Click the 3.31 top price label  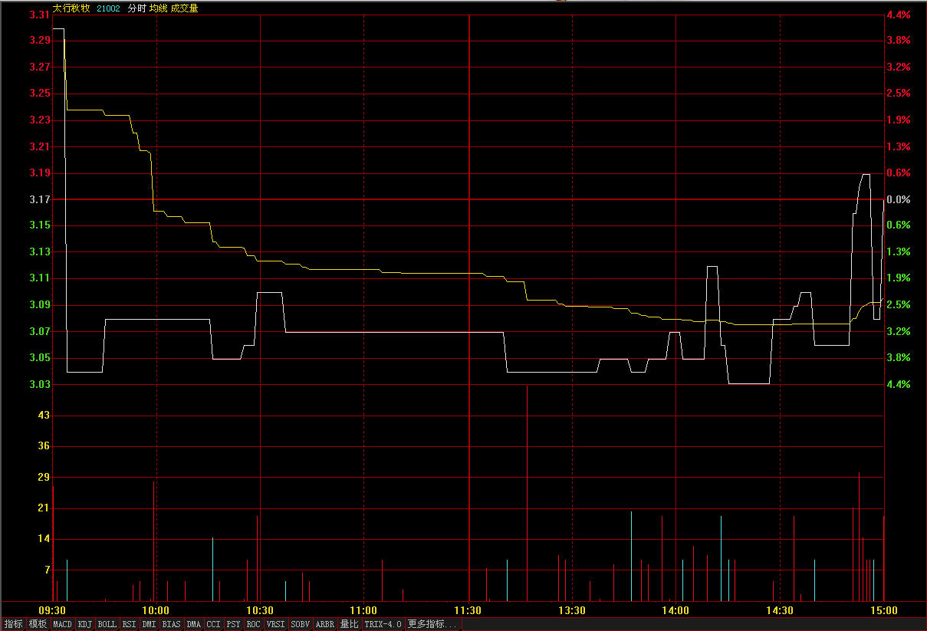pyautogui.click(x=39, y=15)
